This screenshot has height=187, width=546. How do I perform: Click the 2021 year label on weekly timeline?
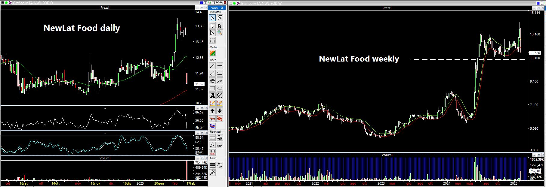(249, 183)
